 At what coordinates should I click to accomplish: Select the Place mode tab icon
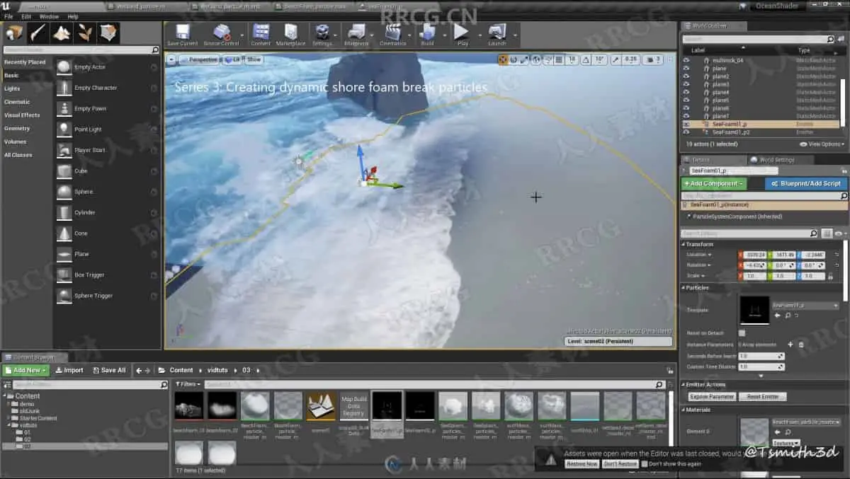(x=14, y=33)
